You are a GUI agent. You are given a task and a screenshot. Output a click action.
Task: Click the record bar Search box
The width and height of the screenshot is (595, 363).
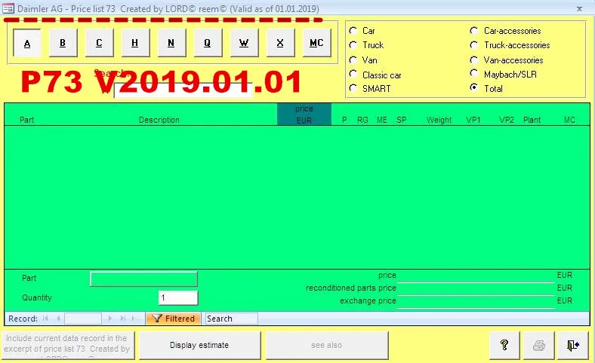click(x=232, y=319)
